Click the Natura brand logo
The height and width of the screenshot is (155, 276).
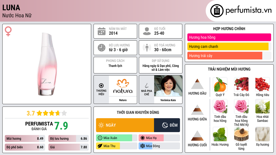point(123,86)
